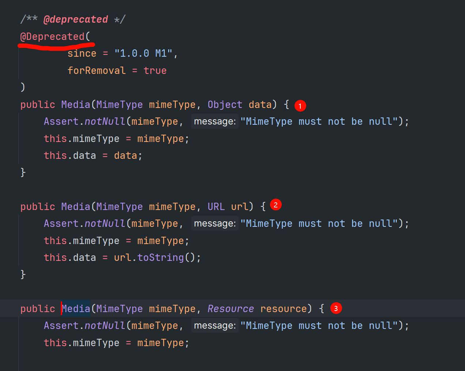Click the "1.0.0 M1" string literal

click(143, 53)
